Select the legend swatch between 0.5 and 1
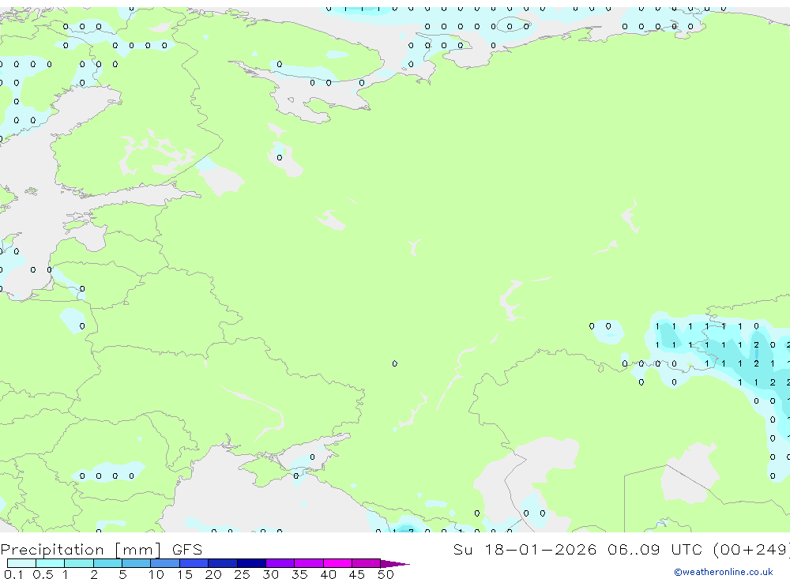 coord(51,563)
